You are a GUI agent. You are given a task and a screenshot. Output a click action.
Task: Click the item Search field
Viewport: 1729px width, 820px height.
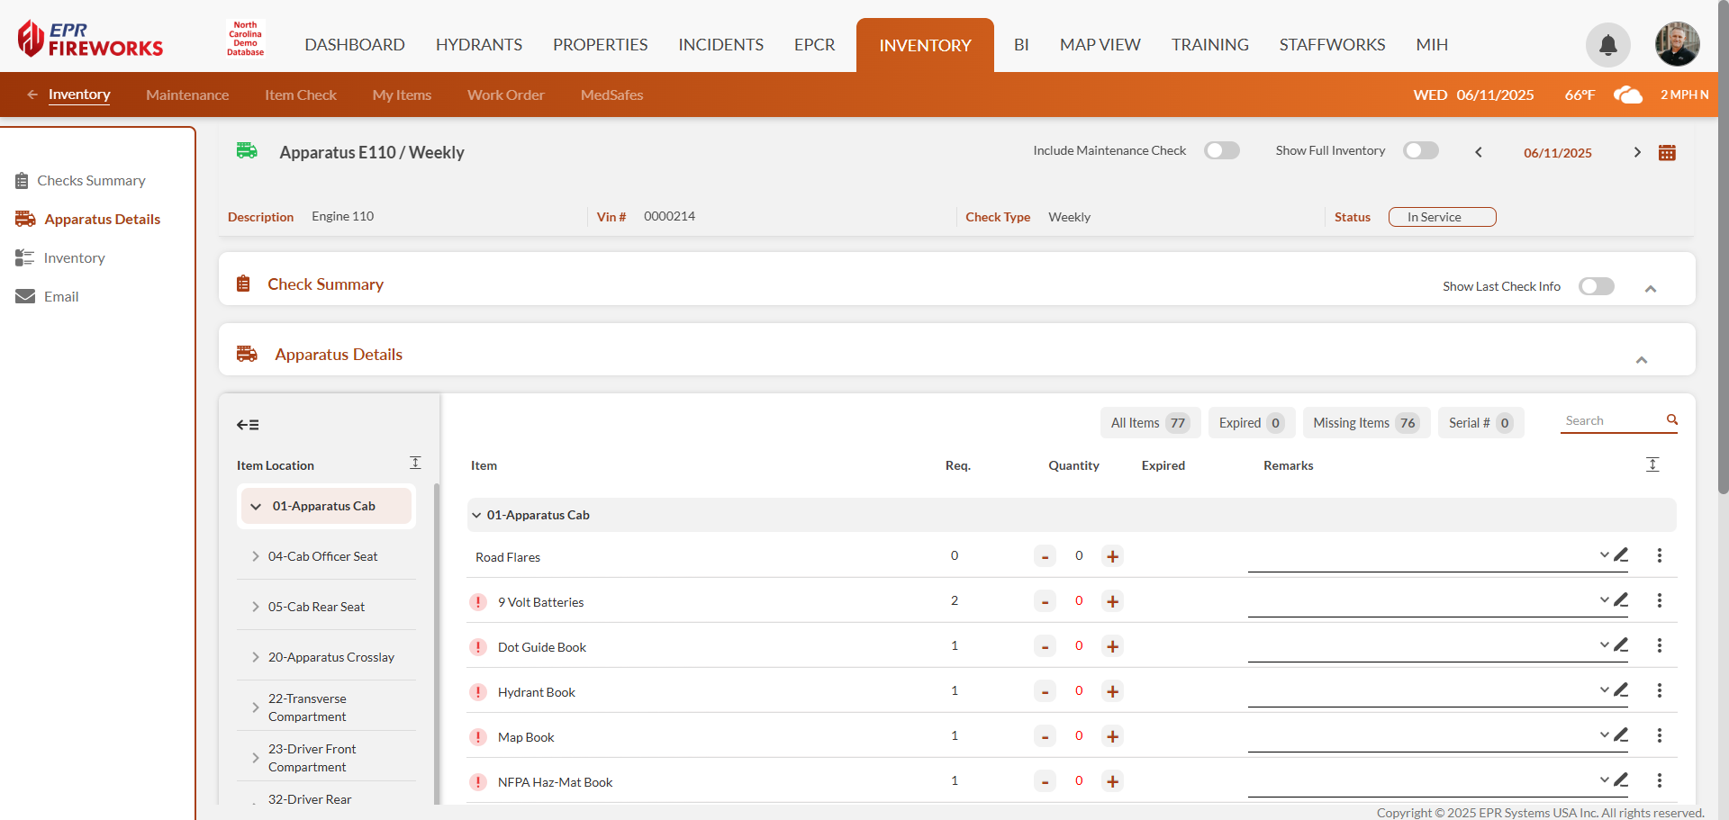1612,421
